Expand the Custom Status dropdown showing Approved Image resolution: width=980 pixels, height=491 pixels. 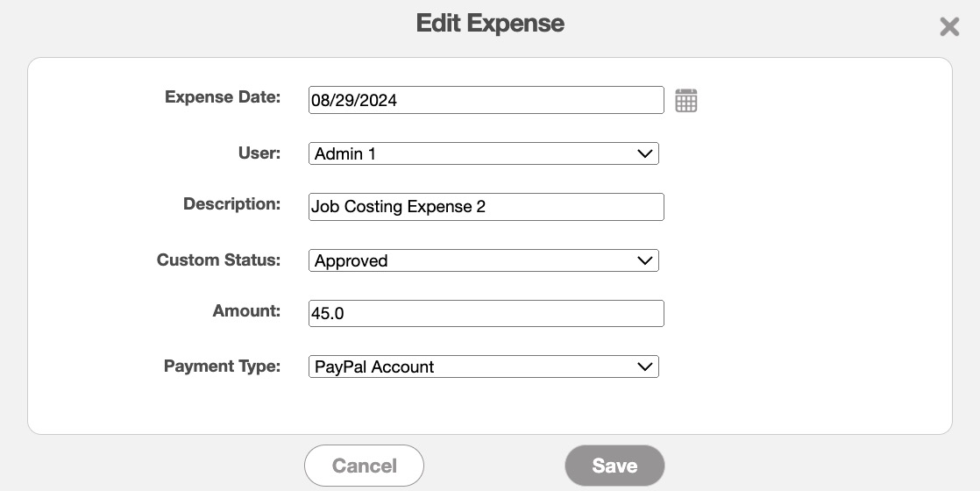point(483,260)
